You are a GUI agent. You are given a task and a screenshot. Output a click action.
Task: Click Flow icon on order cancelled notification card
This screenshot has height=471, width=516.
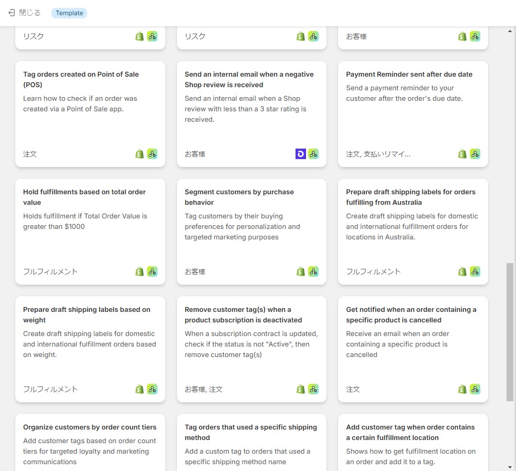click(475, 389)
